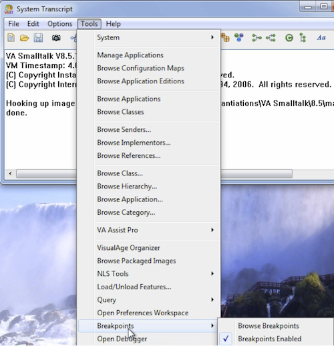
Task: Select Browse Applications entry
Action: [148, 99]
